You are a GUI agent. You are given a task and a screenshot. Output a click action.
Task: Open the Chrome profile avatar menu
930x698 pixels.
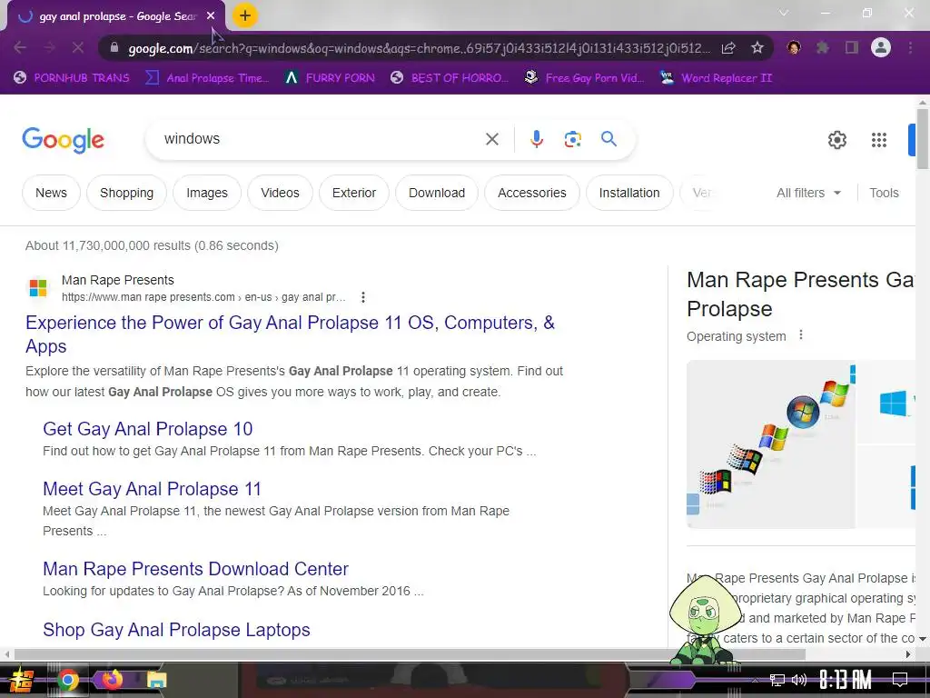pos(881,47)
